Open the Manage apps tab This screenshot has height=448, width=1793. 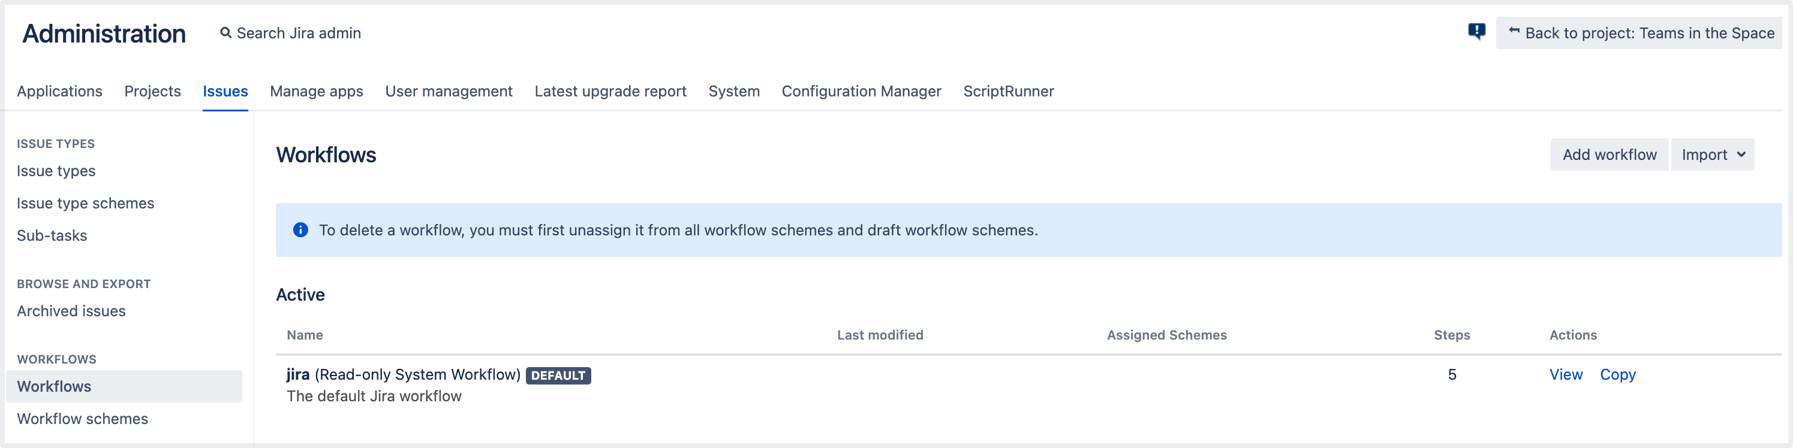tap(316, 91)
